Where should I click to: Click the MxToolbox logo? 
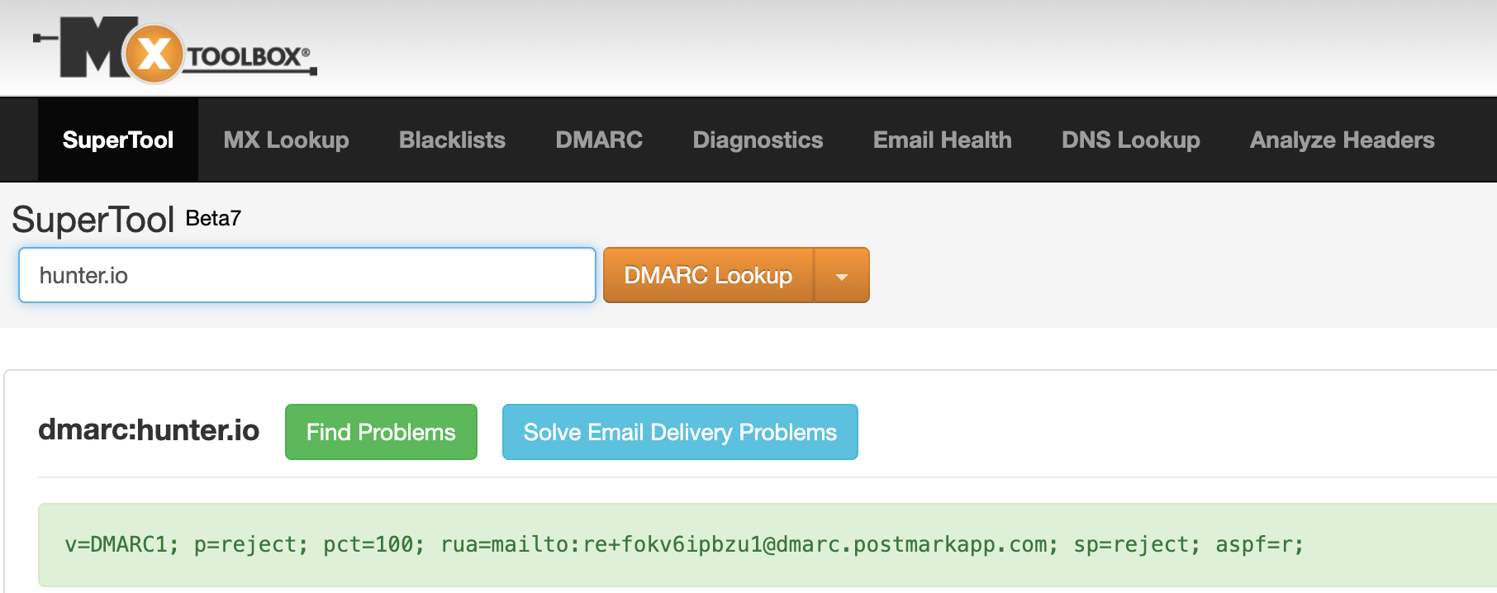pyautogui.click(x=175, y=50)
